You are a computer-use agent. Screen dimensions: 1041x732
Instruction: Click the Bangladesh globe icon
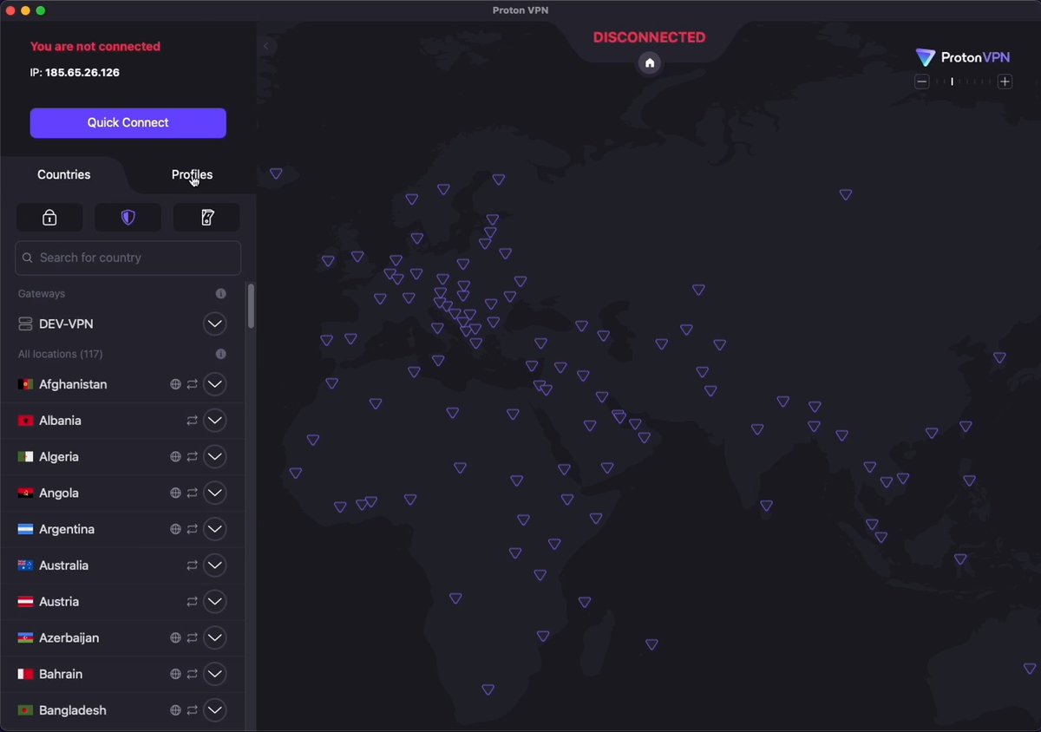pyautogui.click(x=175, y=710)
